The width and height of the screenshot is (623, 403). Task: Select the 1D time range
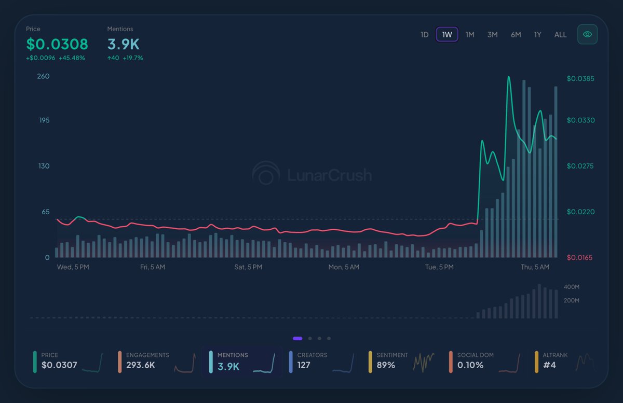pos(424,35)
